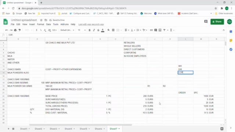Image resolution: width=235 pixels, height=132 pixels.
Task: Open the text rotation dropdown
Action: (x=145, y=30)
